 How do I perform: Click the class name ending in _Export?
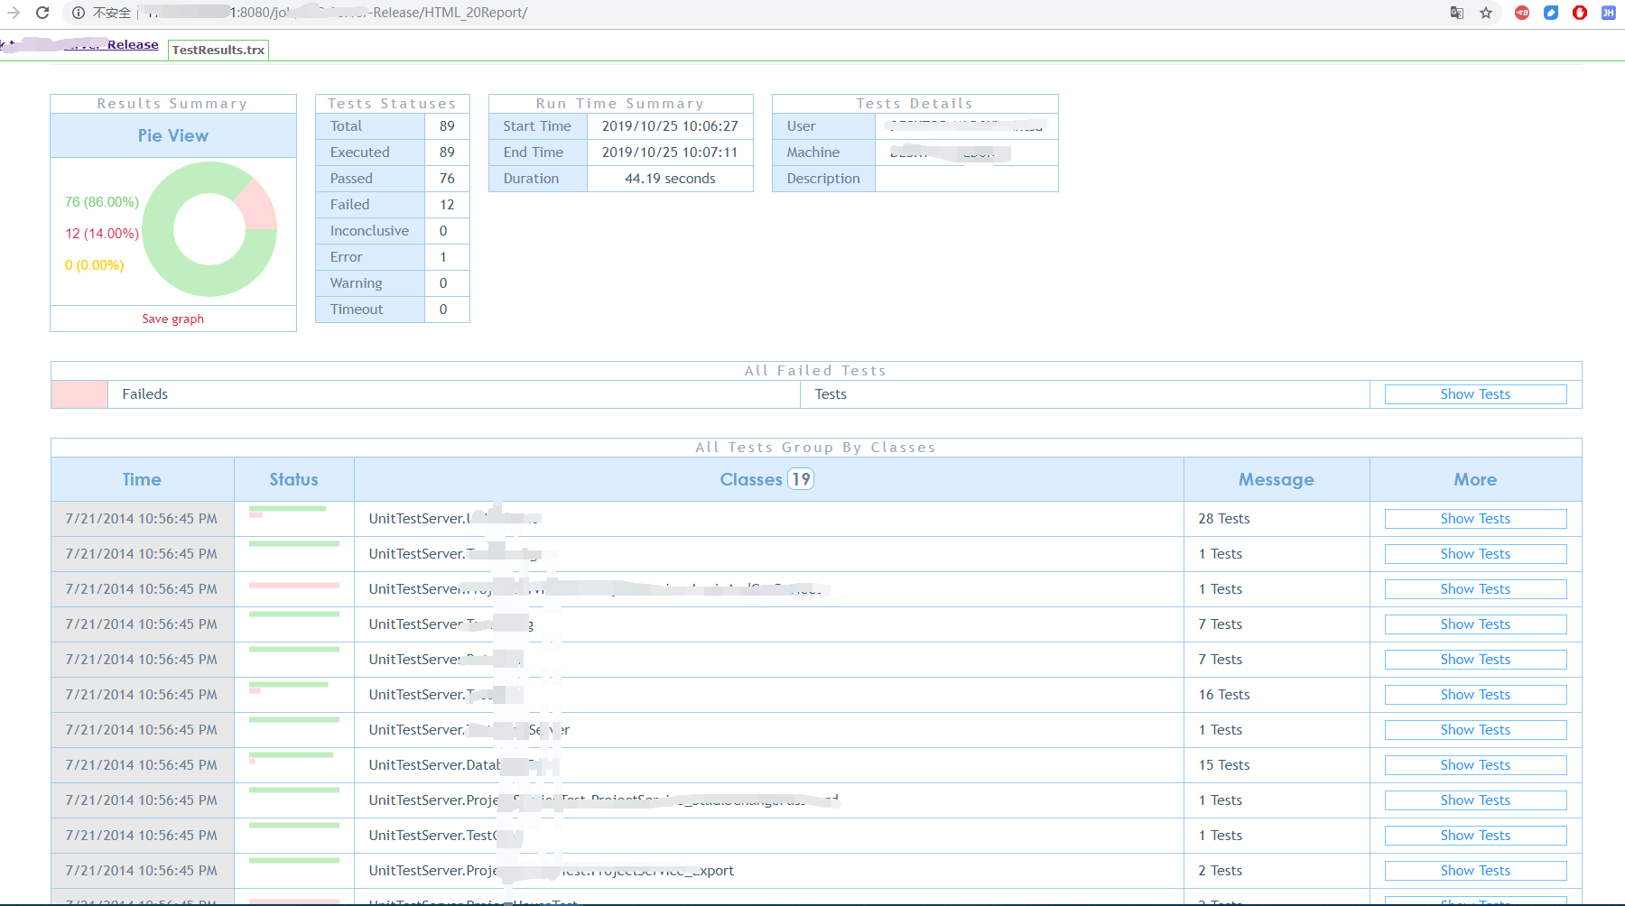[x=551, y=871]
